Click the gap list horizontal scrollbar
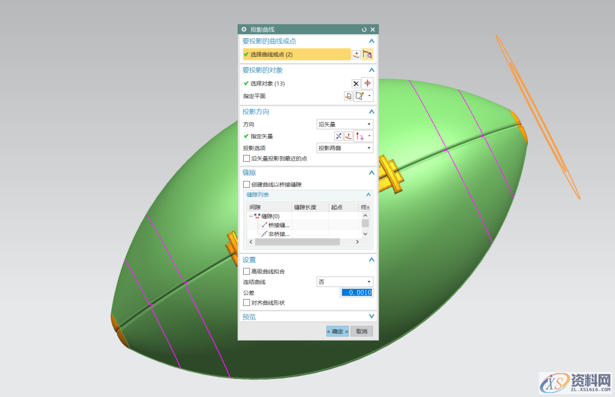Screen dimensions: 615x397 (297, 242)
